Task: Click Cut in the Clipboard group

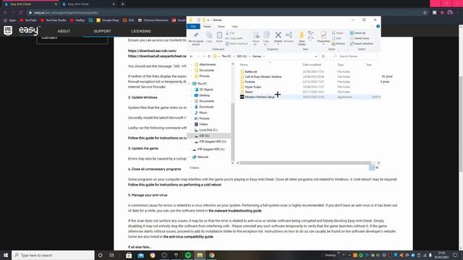Action: click(x=230, y=33)
